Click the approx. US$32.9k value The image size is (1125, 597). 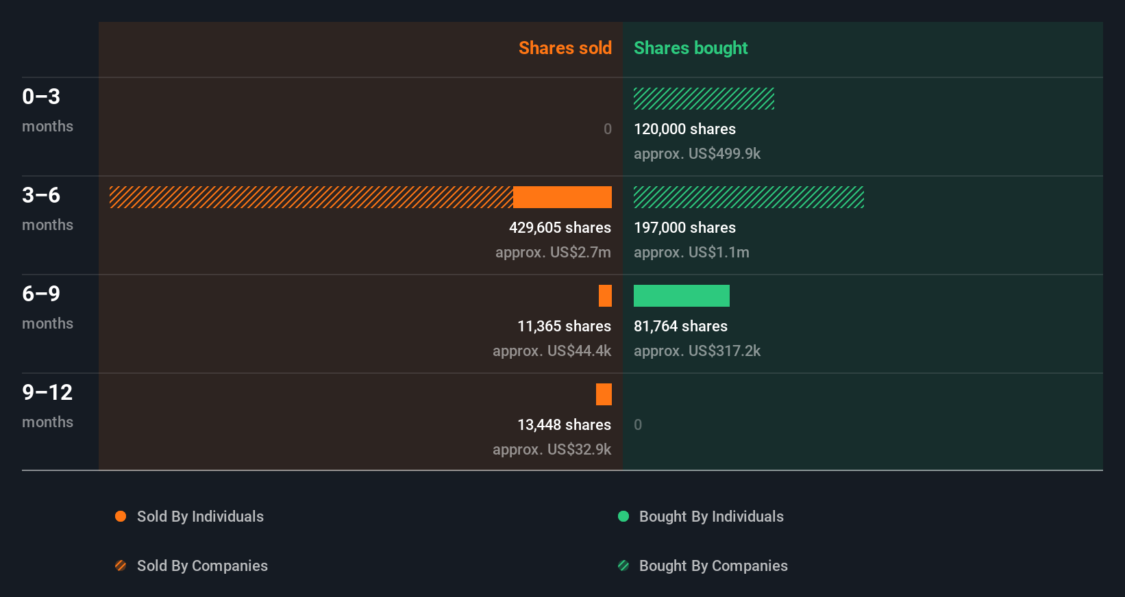pyautogui.click(x=552, y=449)
